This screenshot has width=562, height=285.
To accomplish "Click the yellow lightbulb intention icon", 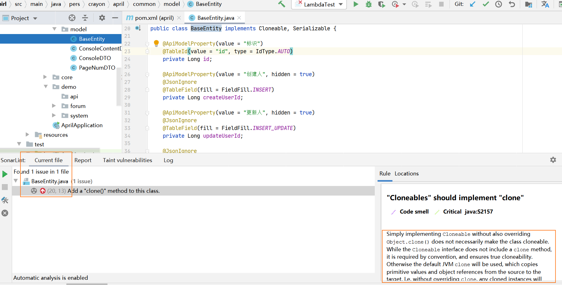I will click(156, 43).
